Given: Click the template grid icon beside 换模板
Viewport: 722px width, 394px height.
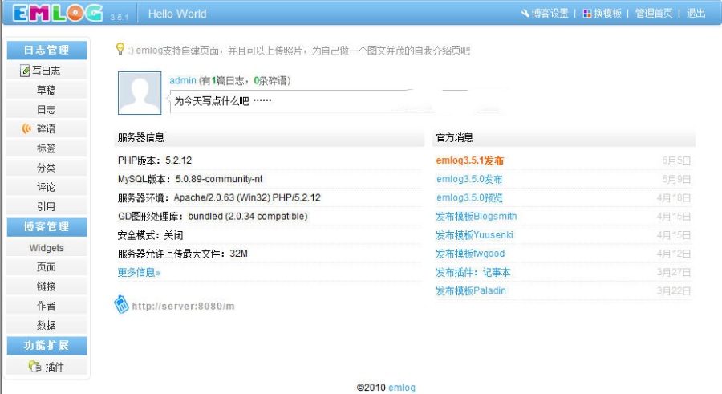Looking at the screenshot, I should pyautogui.click(x=587, y=14).
